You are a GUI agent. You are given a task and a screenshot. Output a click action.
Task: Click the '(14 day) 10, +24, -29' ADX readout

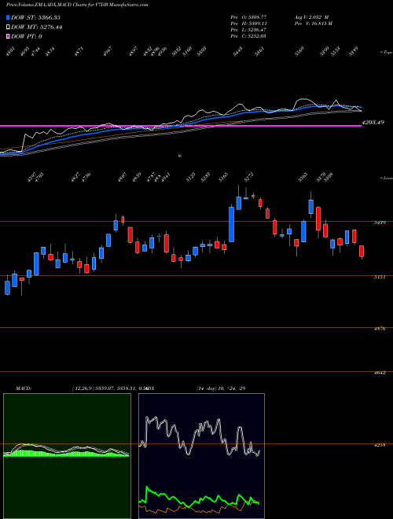[x=221, y=388]
